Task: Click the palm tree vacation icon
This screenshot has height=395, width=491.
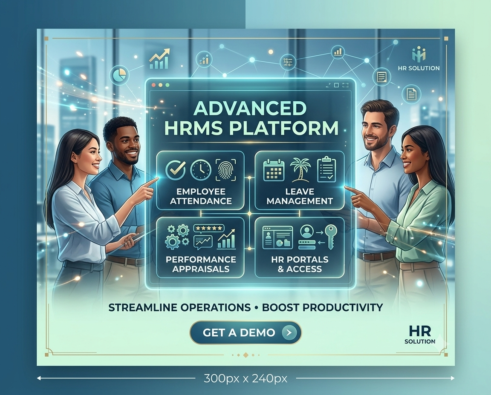Action: tap(300, 170)
